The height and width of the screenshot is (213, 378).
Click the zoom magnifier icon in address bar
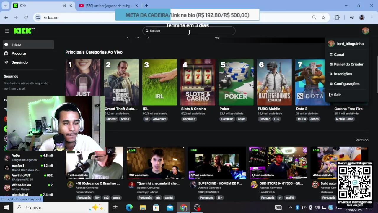(x=314, y=17)
